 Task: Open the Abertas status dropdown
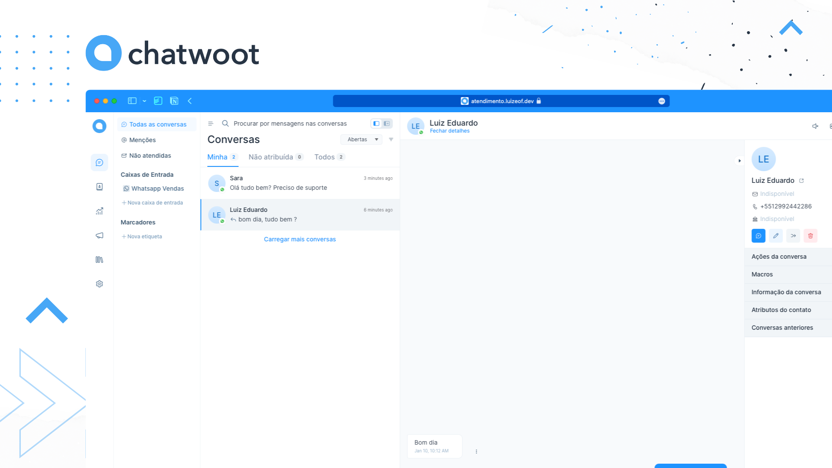pyautogui.click(x=361, y=140)
